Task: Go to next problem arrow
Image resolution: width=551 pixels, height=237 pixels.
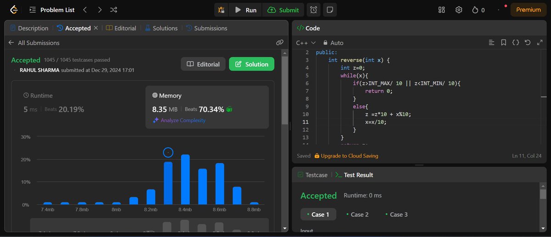Action: 100,10
